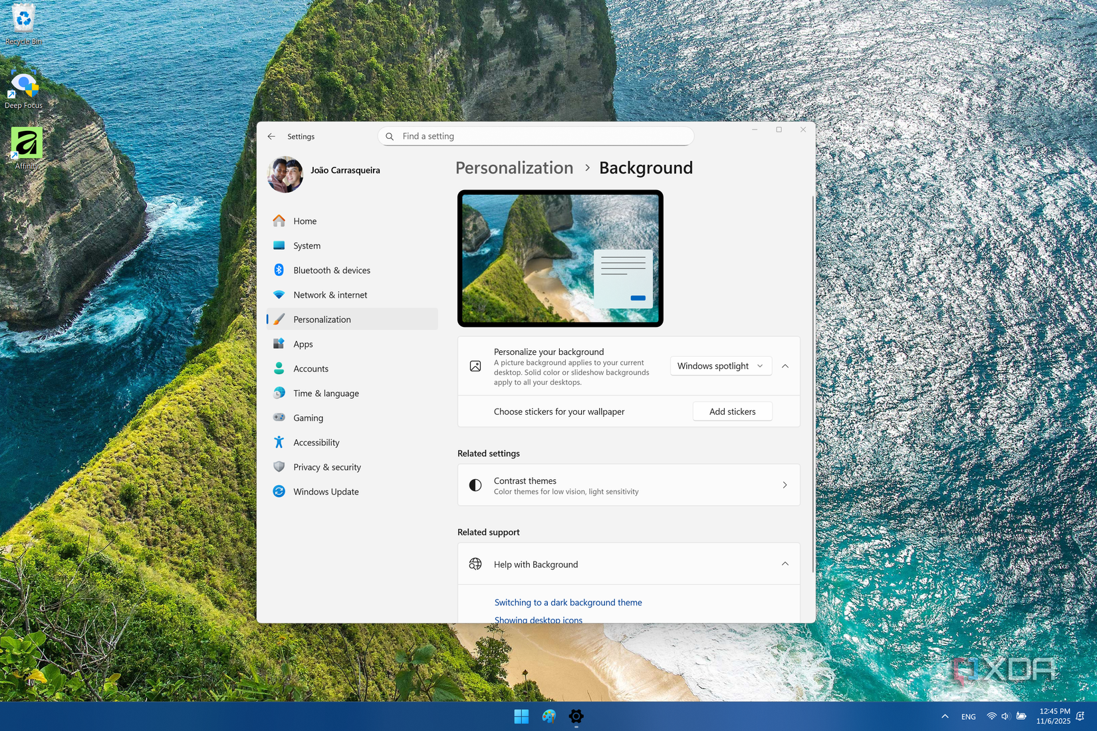Viewport: 1097px width, 731px height.
Task: Click the Related settings heading
Action: coord(489,453)
